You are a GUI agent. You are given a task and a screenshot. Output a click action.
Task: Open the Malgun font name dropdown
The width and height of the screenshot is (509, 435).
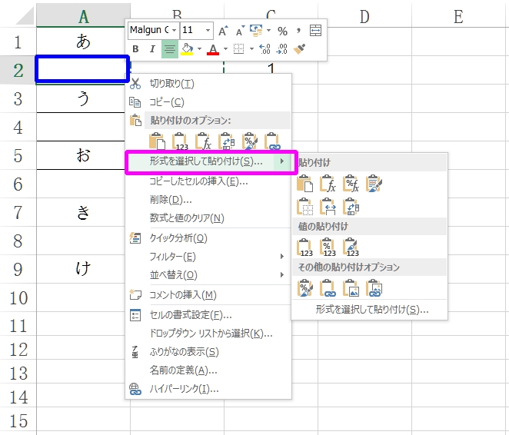[x=175, y=31]
